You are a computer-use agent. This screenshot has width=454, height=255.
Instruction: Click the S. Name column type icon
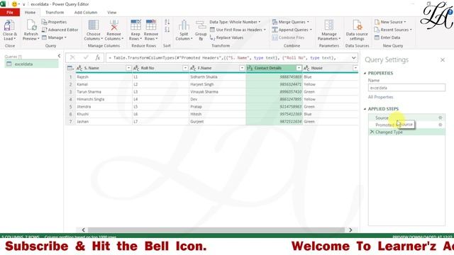[79, 68]
